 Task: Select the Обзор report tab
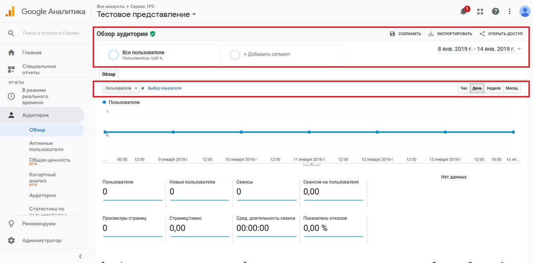[108, 74]
